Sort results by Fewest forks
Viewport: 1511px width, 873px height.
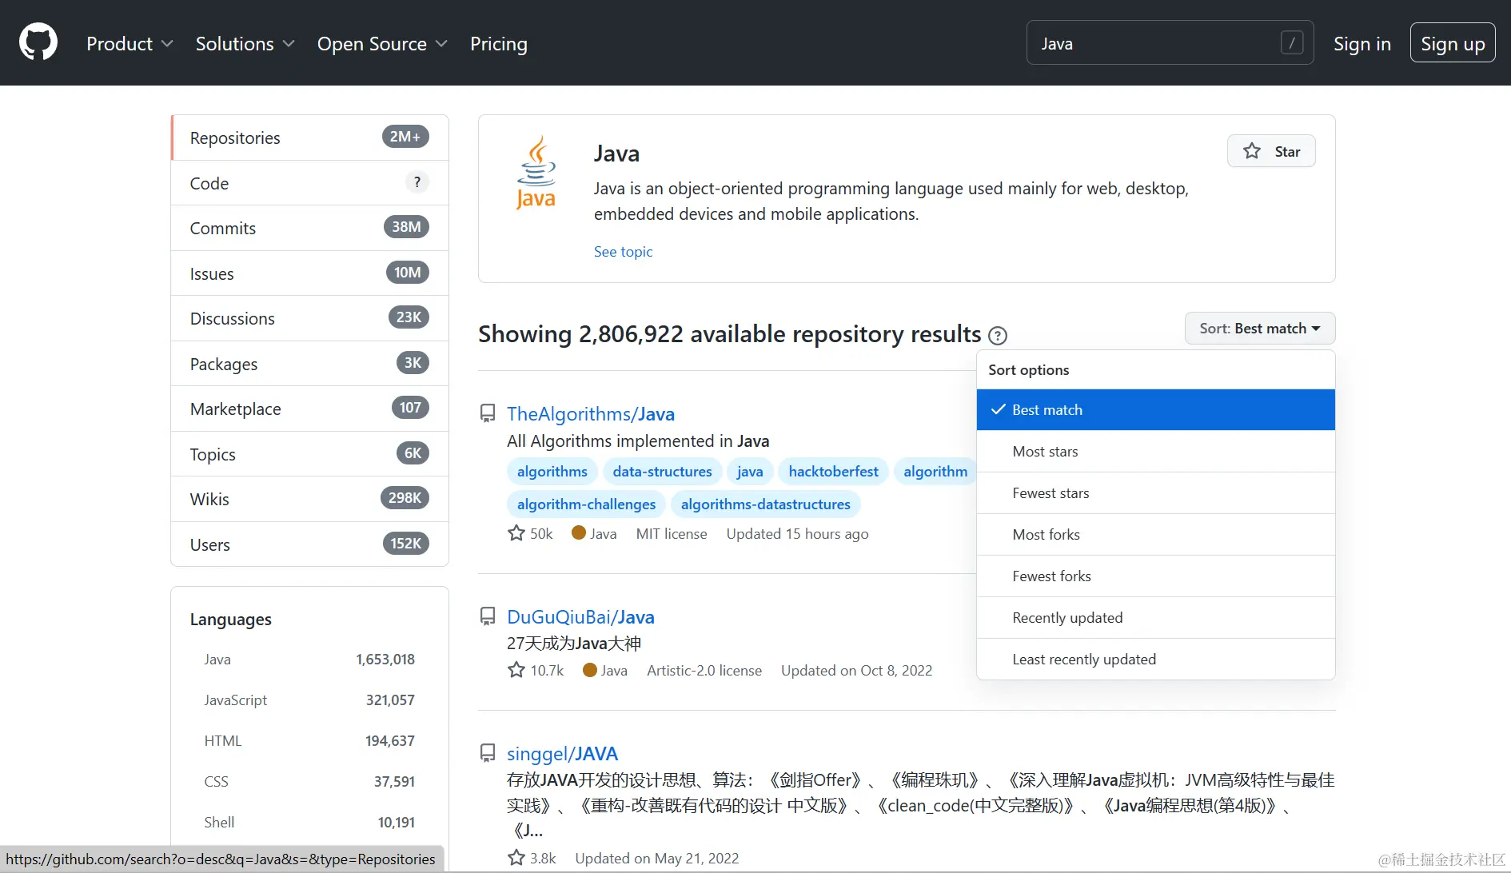point(1156,576)
